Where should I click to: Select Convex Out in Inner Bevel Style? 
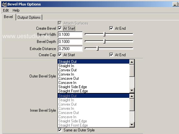[94, 104]
